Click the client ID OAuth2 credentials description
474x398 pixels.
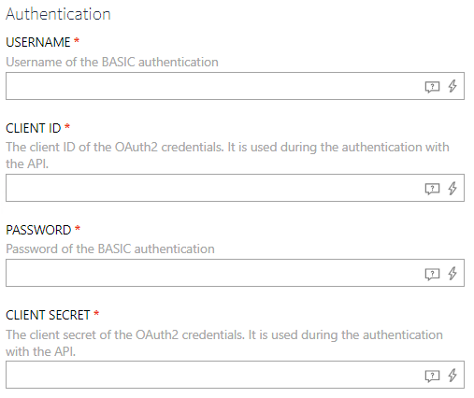(x=227, y=155)
